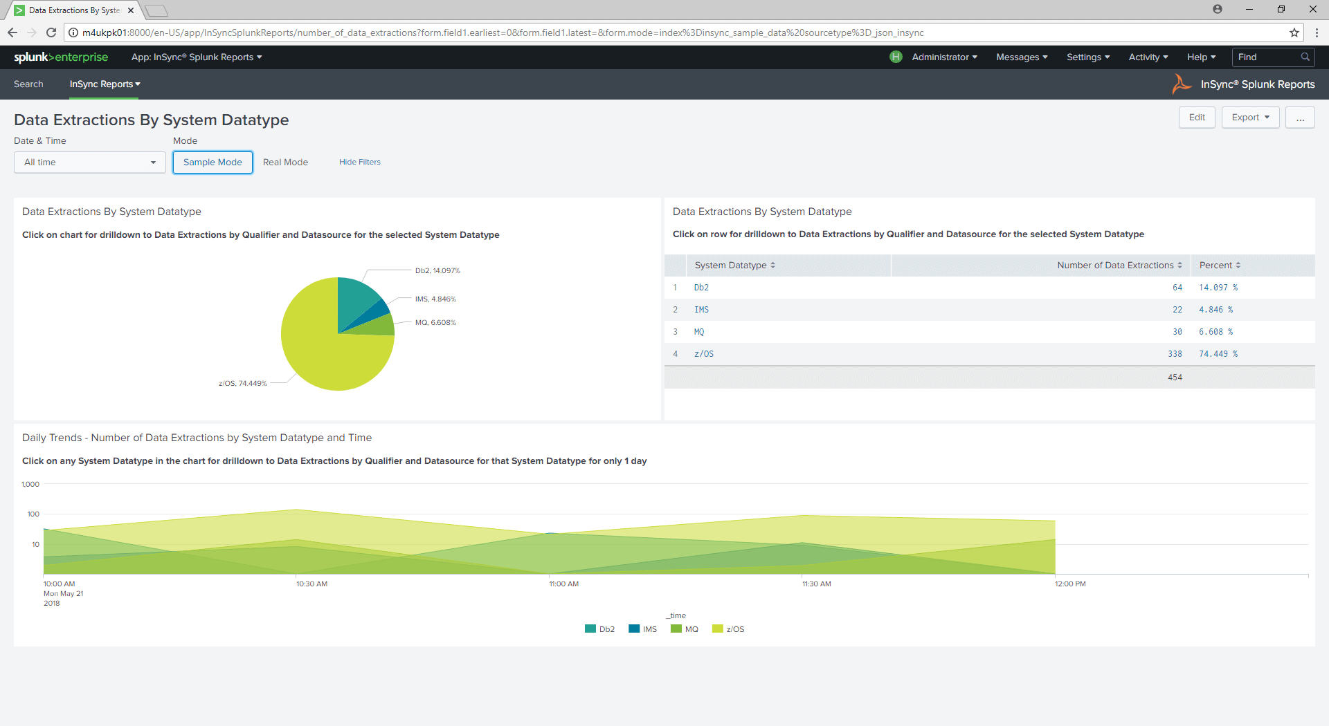Open the Activity menu link

[1147, 57]
